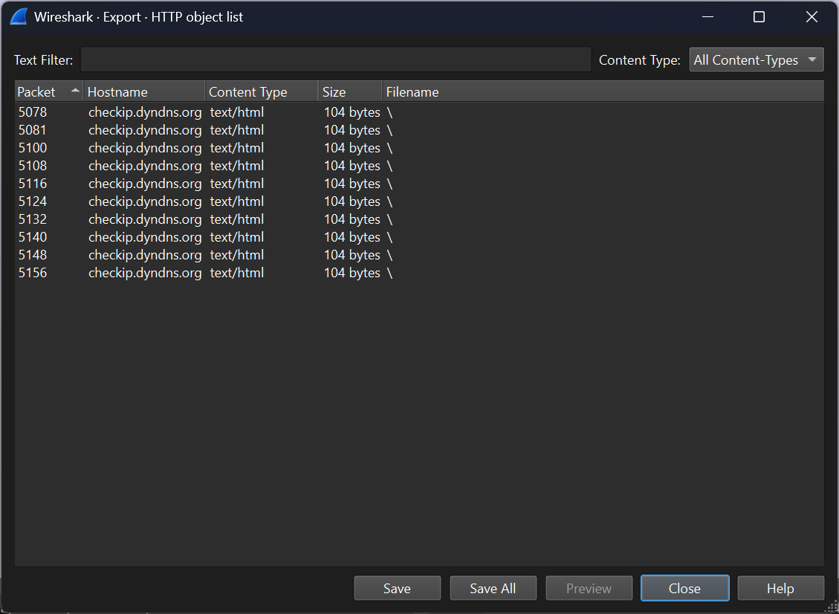The width and height of the screenshot is (839, 614).
Task: Sort by the Filename column header
Action: tap(603, 91)
